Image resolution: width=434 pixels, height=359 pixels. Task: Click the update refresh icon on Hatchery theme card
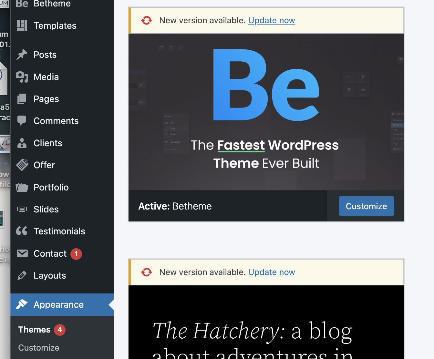pyautogui.click(x=147, y=272)
